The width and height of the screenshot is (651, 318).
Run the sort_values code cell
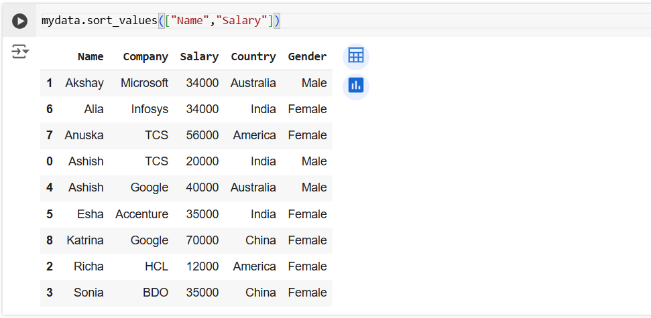coord(20,21)
